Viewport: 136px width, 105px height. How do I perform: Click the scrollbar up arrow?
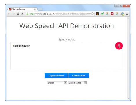coord(128,18)
